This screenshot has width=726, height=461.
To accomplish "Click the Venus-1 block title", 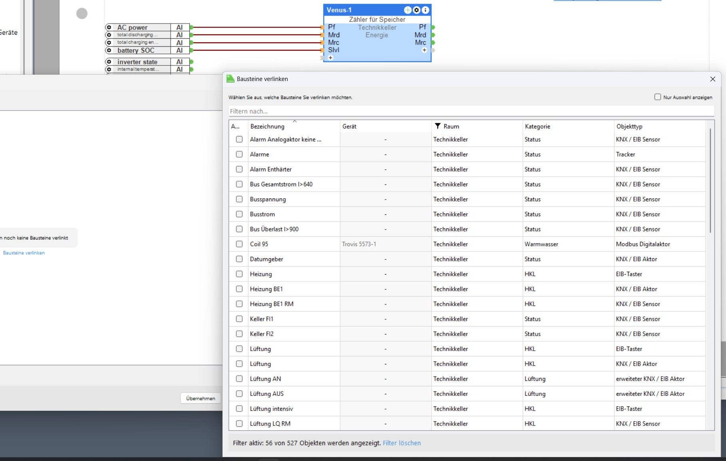I will point(339,10).
